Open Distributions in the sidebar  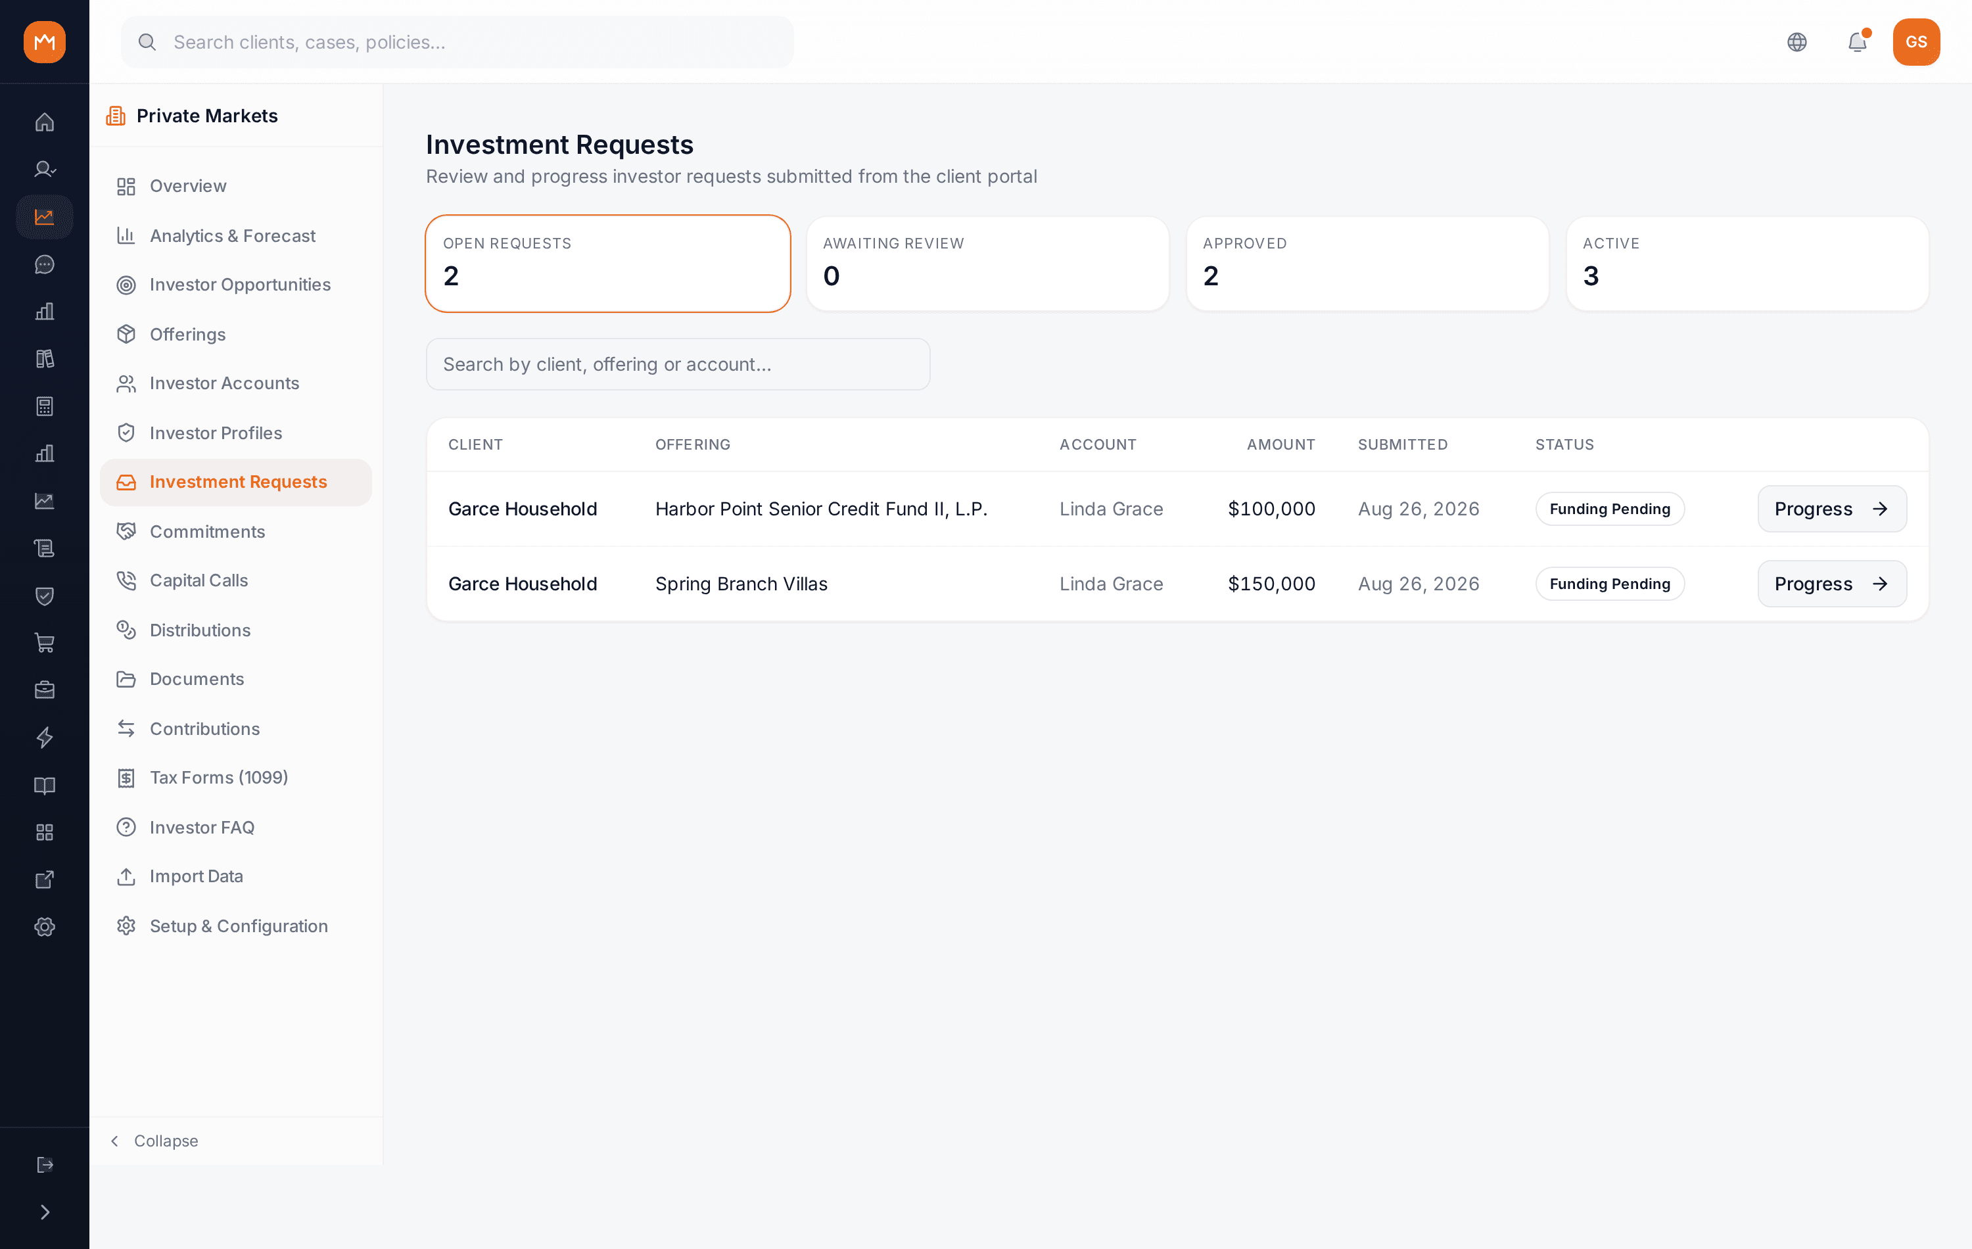236,630
